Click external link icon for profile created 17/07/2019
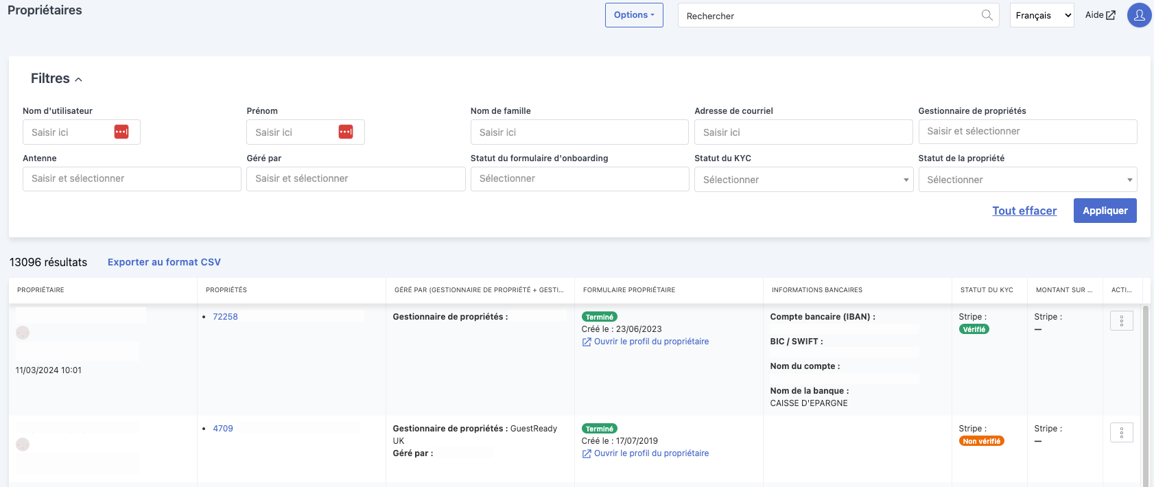The height and width of the screenshot is (487, 1154). (x=587, y=454)
